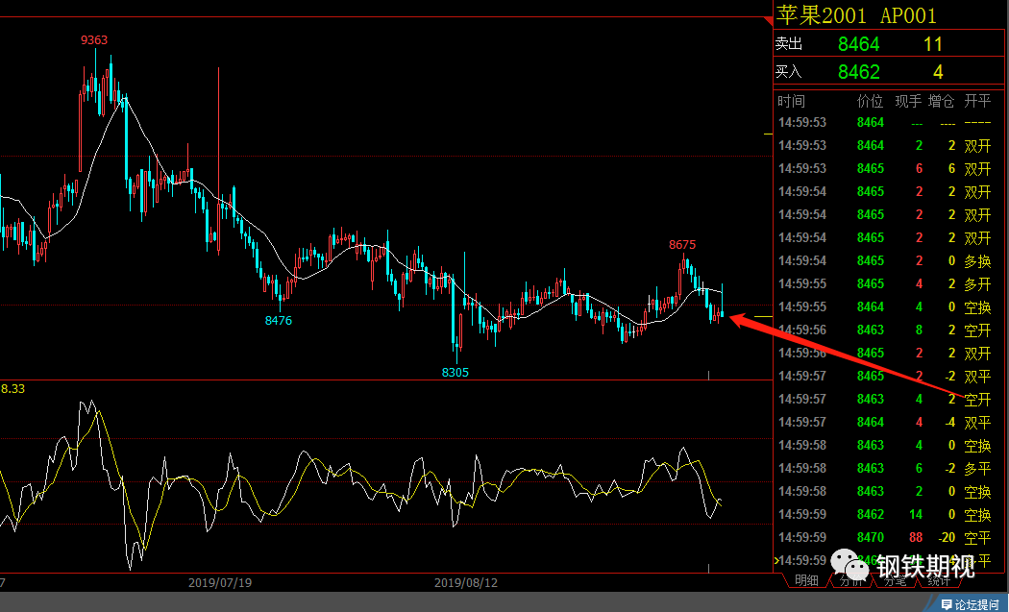The height and width of the screenshot is (612, 1009).
Task: Select the 14:59:53 row at 8465 双开
Action: coord(885,168)
